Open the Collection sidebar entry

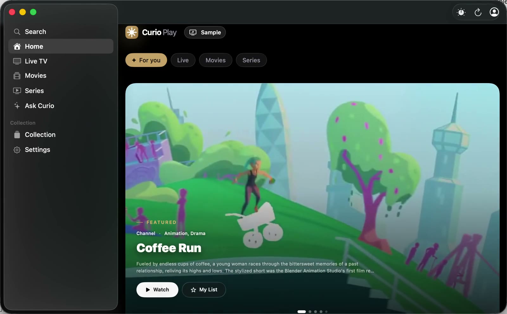click(x=61, y=135)
